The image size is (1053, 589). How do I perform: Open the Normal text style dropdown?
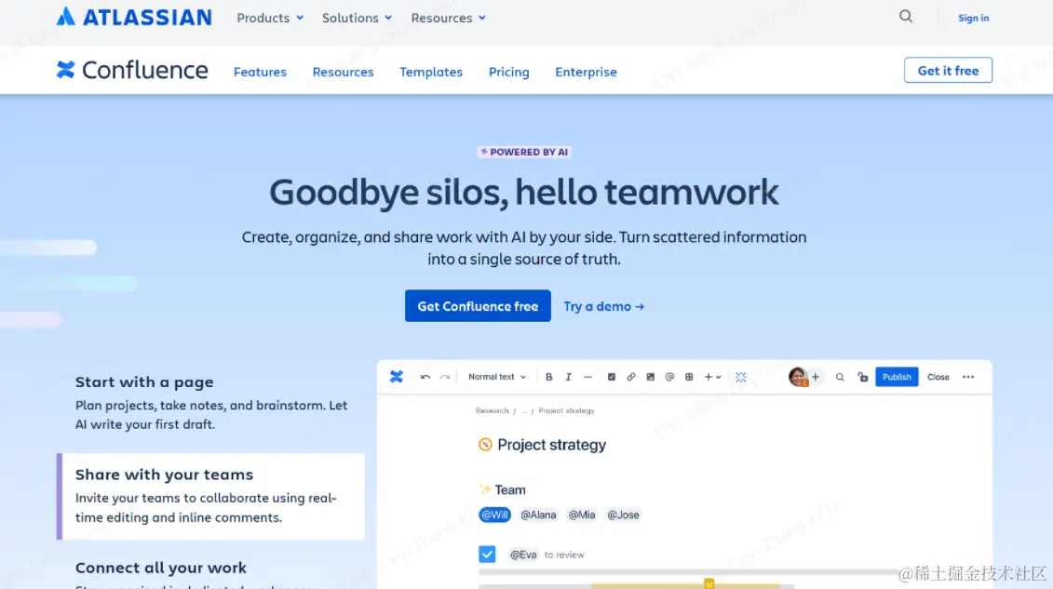[x=497, y=377]
